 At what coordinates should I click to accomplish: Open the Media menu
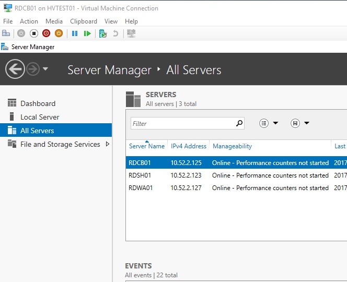point(54,21)
